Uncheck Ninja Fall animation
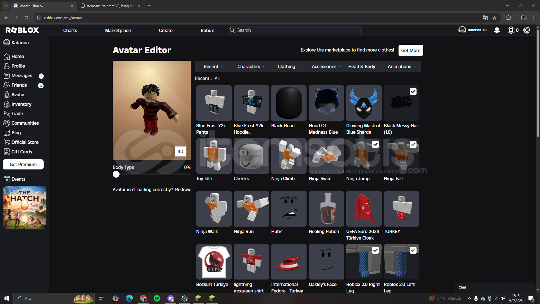Screen dimensions: 540x304 (413, 144)
